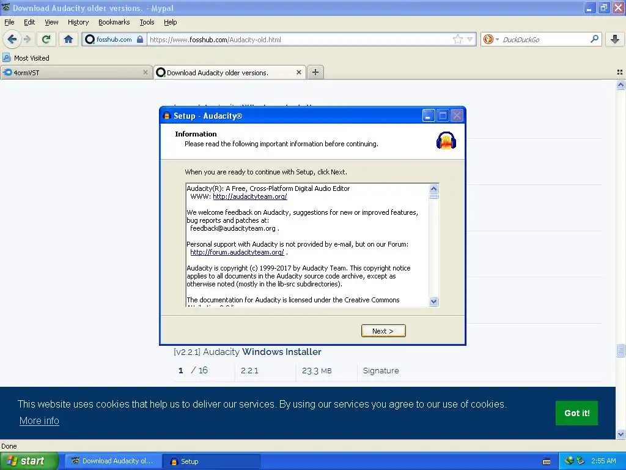Minimize the Mypal browser window
Viewport: 626px width, 470px height.
coord(589,7)
